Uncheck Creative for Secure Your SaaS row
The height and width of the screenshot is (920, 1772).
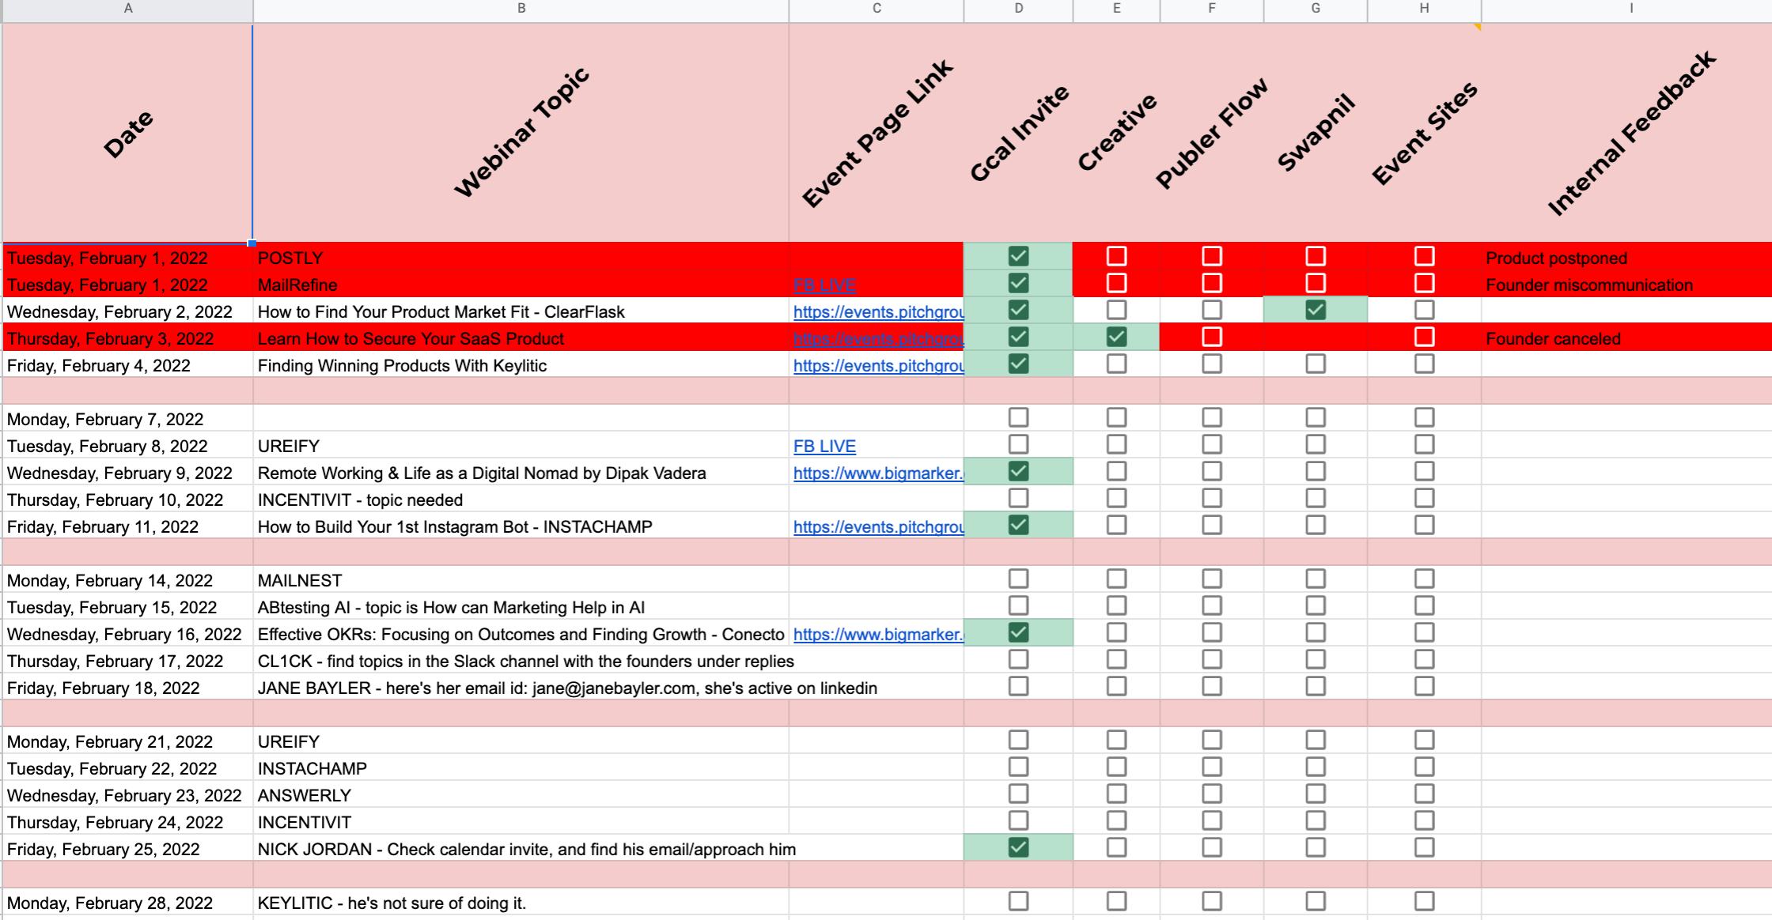point(1116,337)
